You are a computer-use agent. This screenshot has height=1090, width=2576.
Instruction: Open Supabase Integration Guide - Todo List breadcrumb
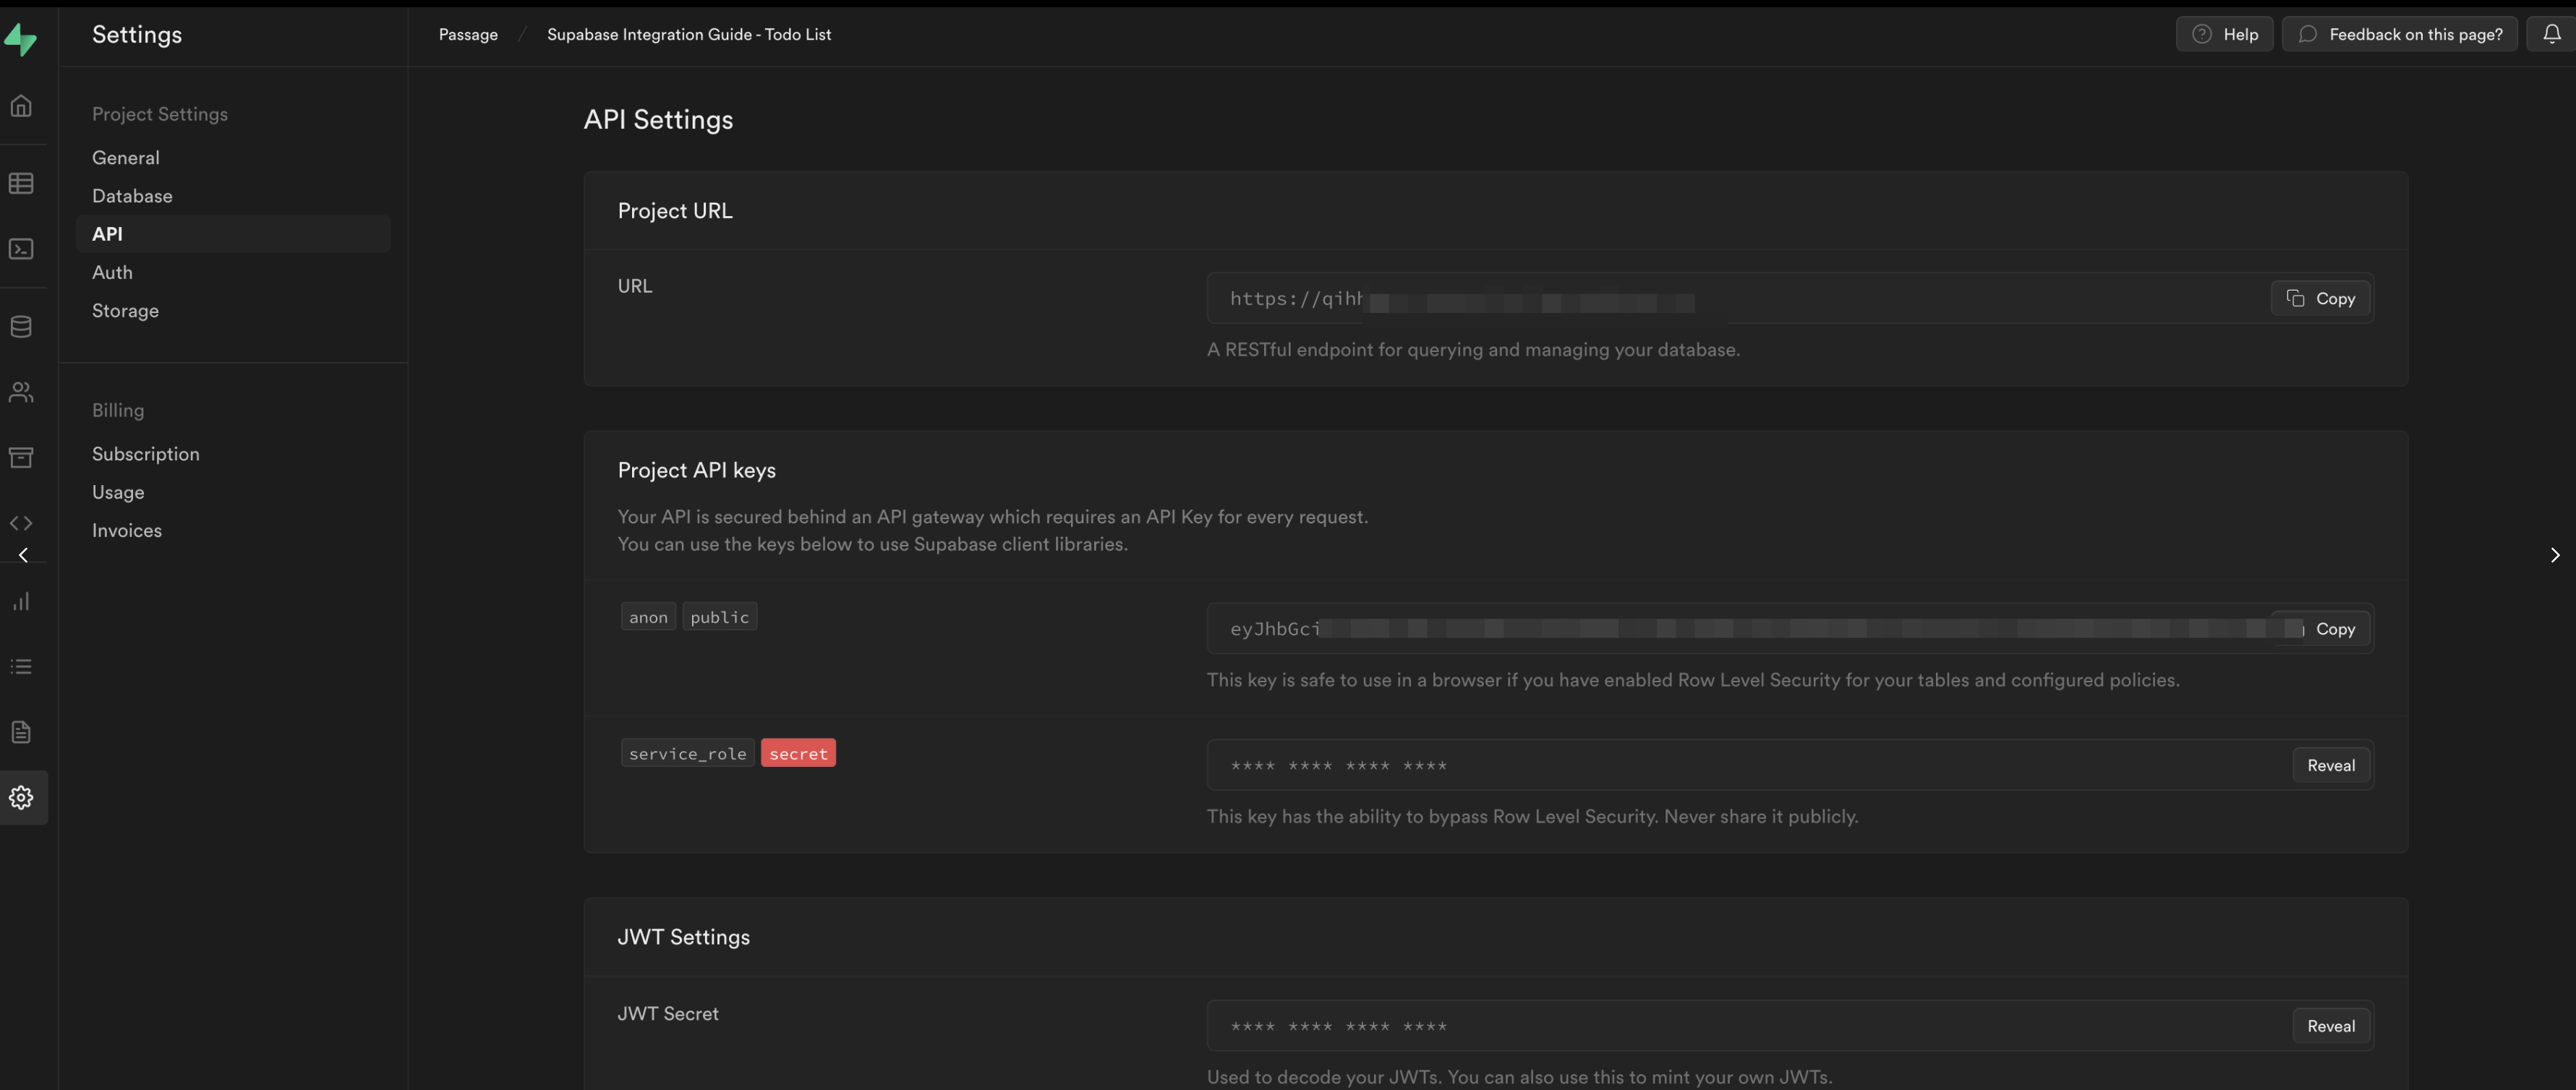pyautogui.click(x=689, y=34)
